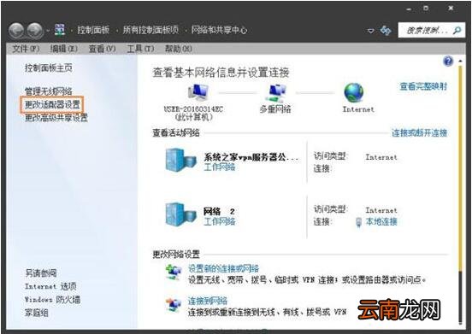Click the 连接到网络 icon
The width and height of the screenshot is (472, 334).
point(174,305)
